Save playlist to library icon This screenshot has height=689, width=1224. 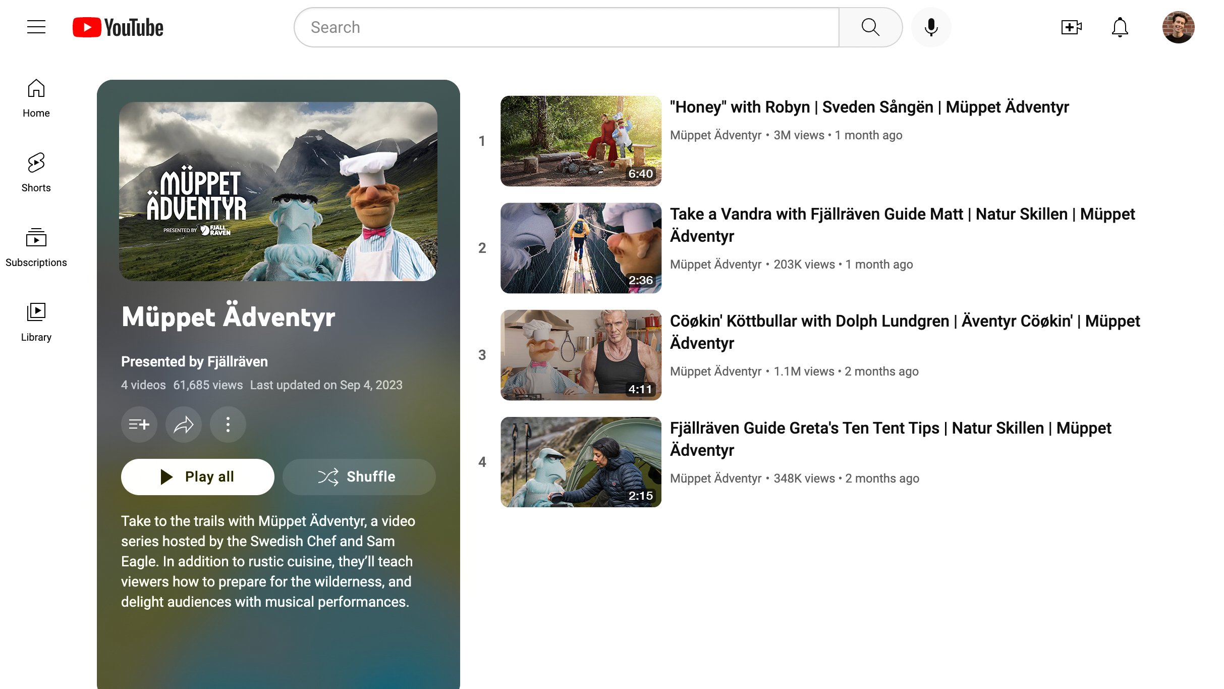[x=139, y=425]
